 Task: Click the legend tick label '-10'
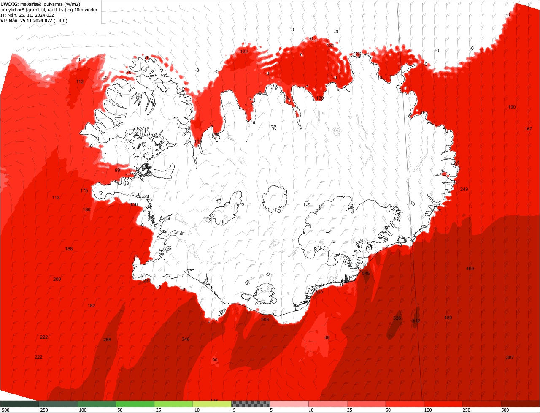pos(197,410)
